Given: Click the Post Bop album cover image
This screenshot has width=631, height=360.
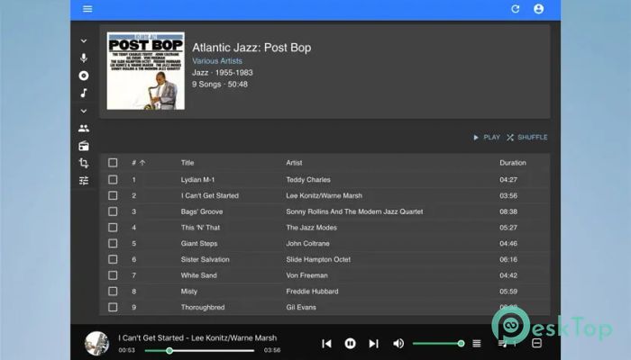Looking at the screenshot, I should pyautogui.click(x=146, y=71).
